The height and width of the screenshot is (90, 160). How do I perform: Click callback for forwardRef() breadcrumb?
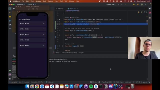click(x=69, y=53)
